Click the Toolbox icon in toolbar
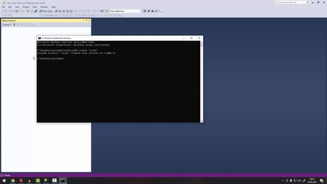The image size is (327, 184). 152,11
